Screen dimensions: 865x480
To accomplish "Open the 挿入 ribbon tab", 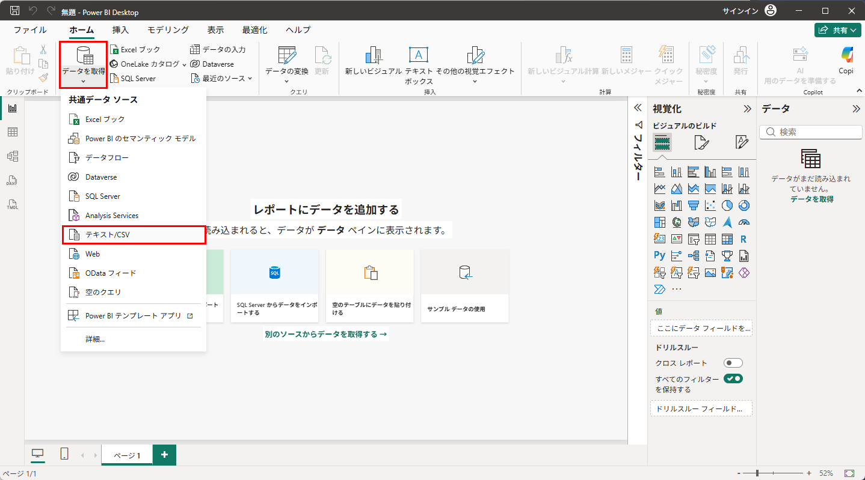I will tap(120, 30).
